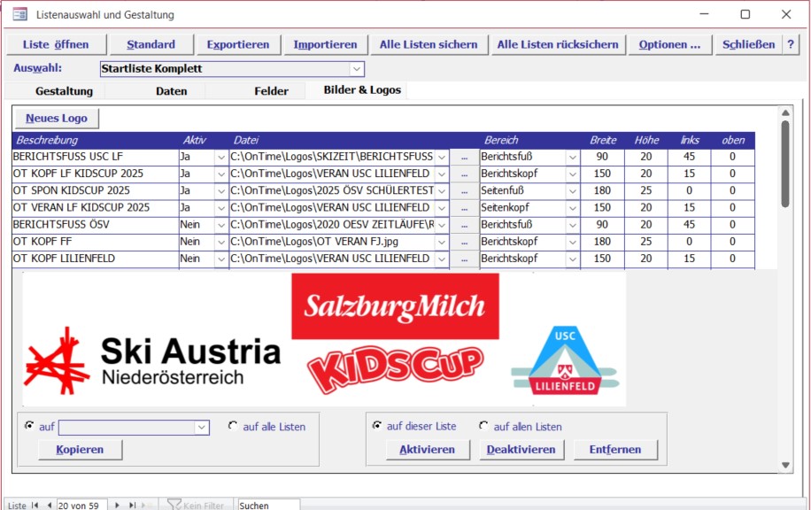Browse file for OT KOPF LF KIDSCUP 2025
Viewport: 811px width, 510px height.
tap(464, 174)
